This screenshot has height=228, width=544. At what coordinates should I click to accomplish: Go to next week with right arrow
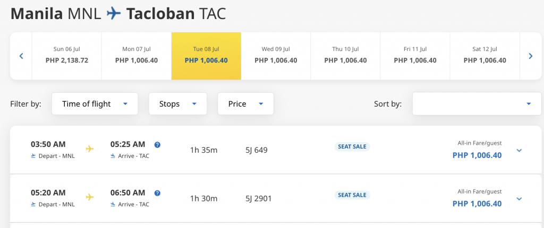point(531,56)
